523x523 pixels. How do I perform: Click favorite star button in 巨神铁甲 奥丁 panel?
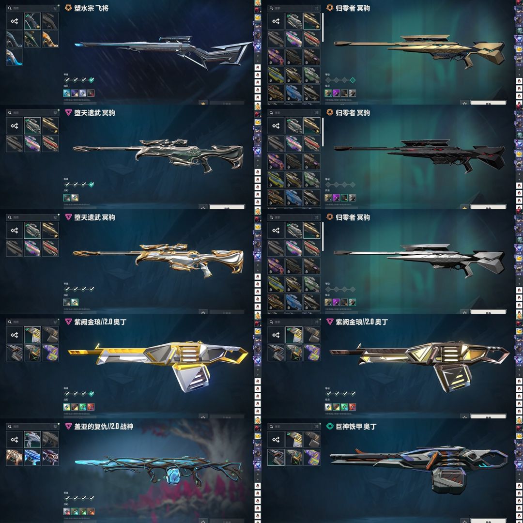pos(464,521)
